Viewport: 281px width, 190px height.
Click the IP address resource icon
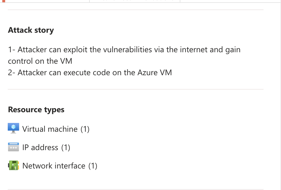coord(13,147)
